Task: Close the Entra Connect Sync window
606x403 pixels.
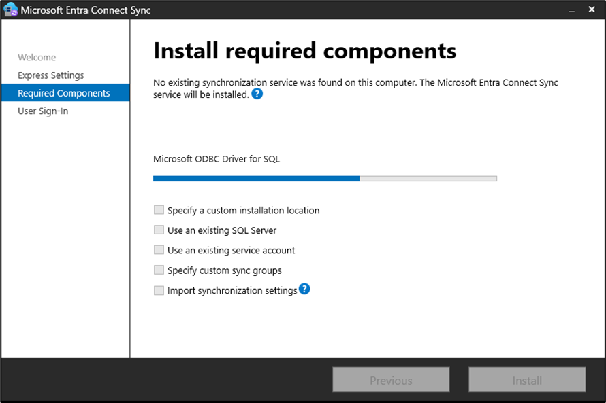Action: pyautogui.click(x=590, y=10)
